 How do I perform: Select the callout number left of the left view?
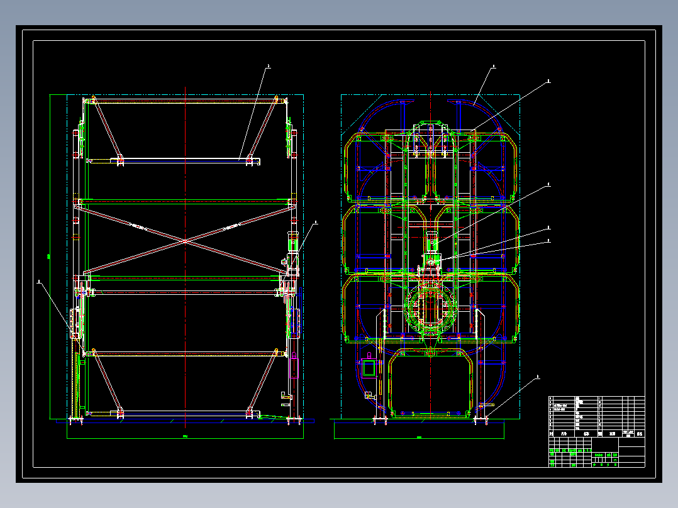pos(39,282)
